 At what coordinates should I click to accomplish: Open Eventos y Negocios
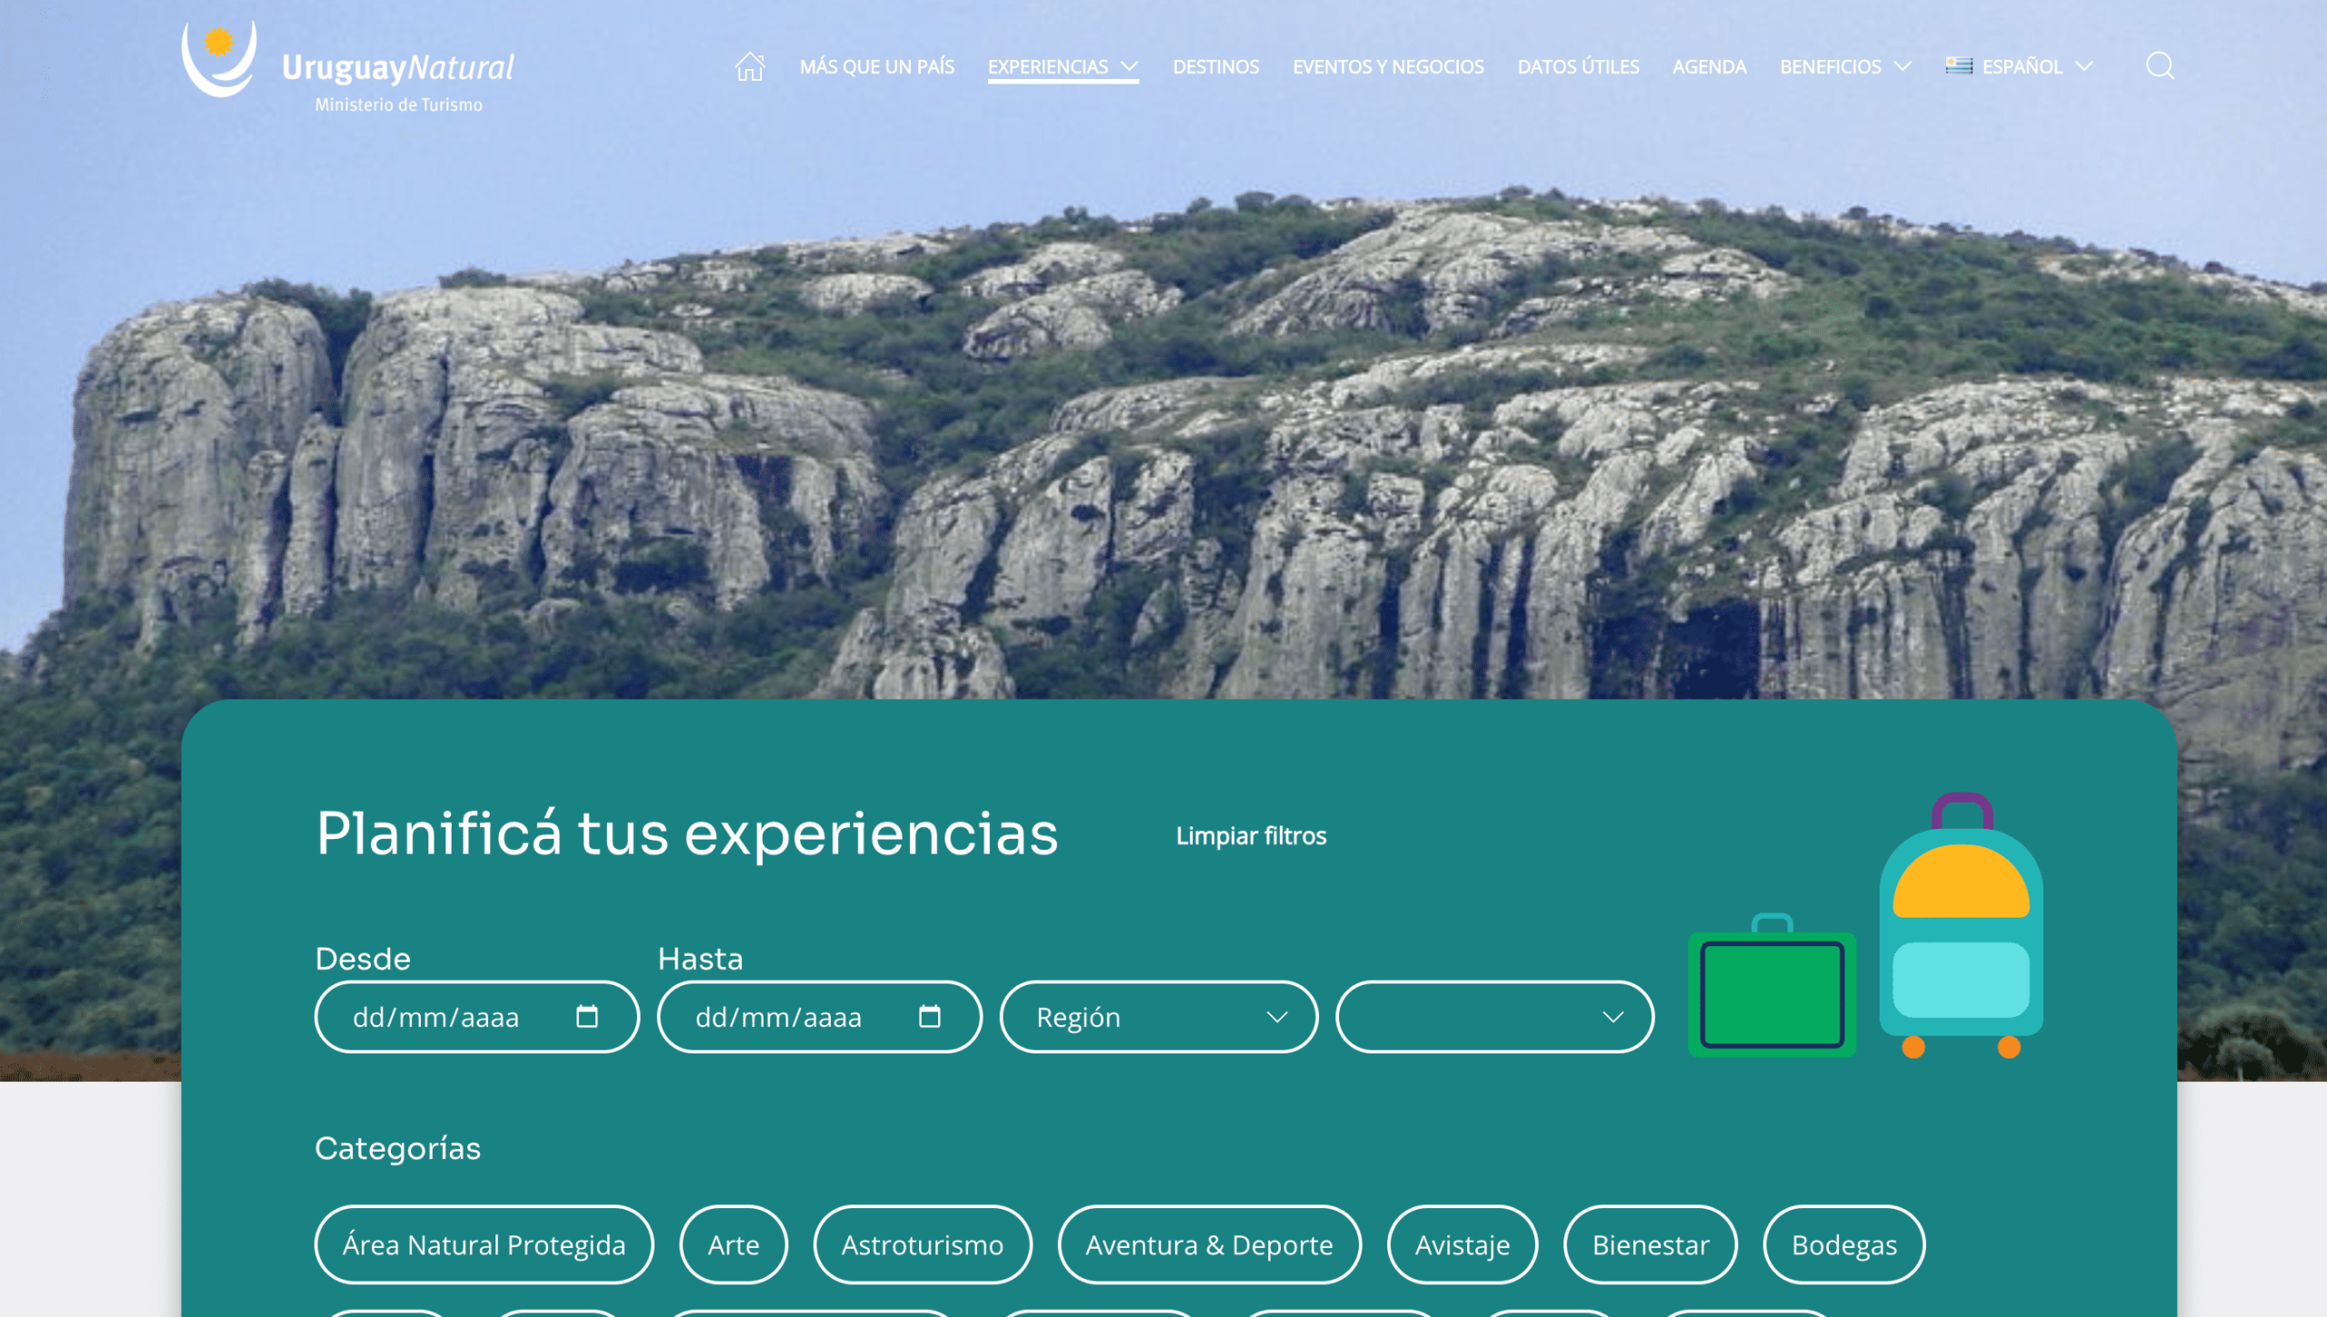[x=1388, y=66]
